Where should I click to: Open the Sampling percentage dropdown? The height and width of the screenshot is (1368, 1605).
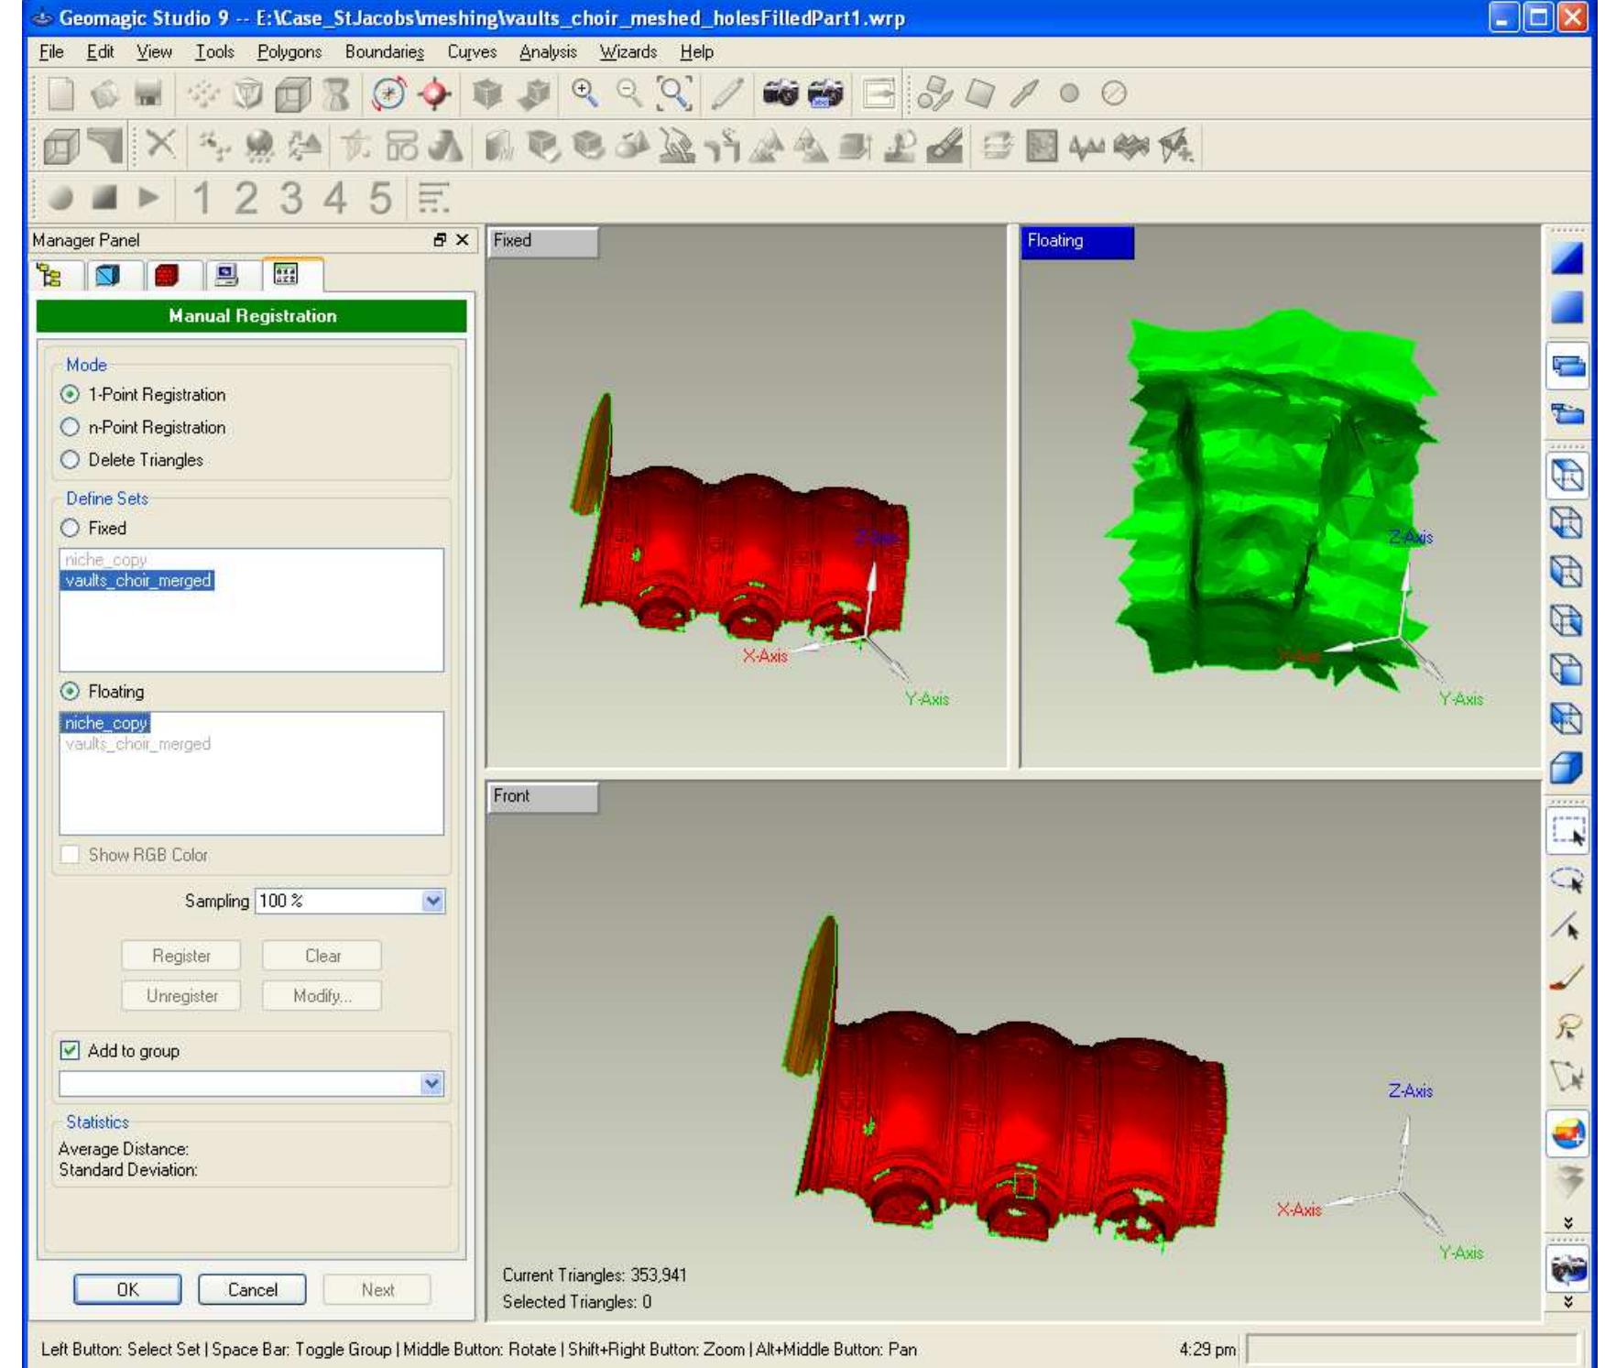point(433,902)
